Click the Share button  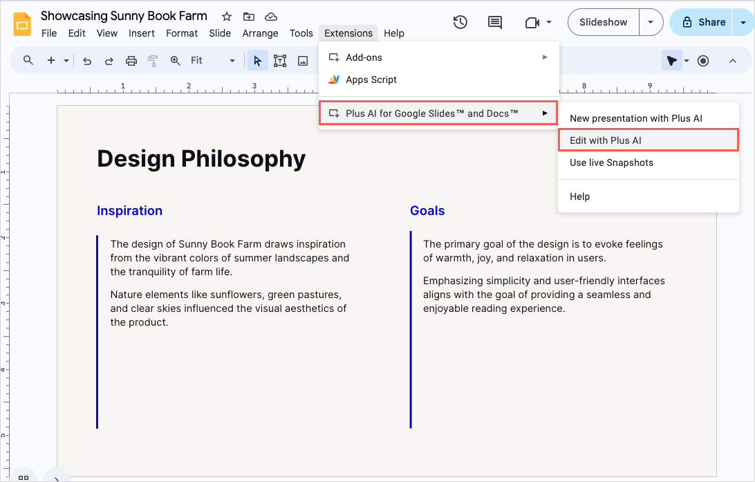(x=702, y=22)
